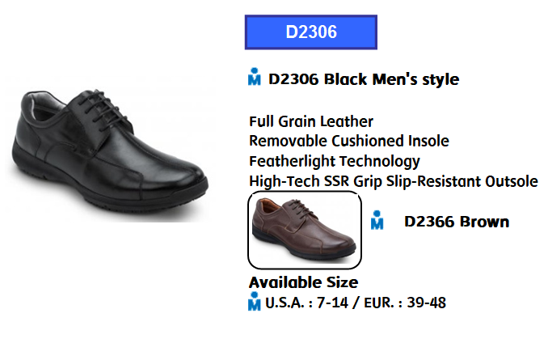
Task: Click the U.S.A. 7-14 size text
Action: (x=307, y=303)
